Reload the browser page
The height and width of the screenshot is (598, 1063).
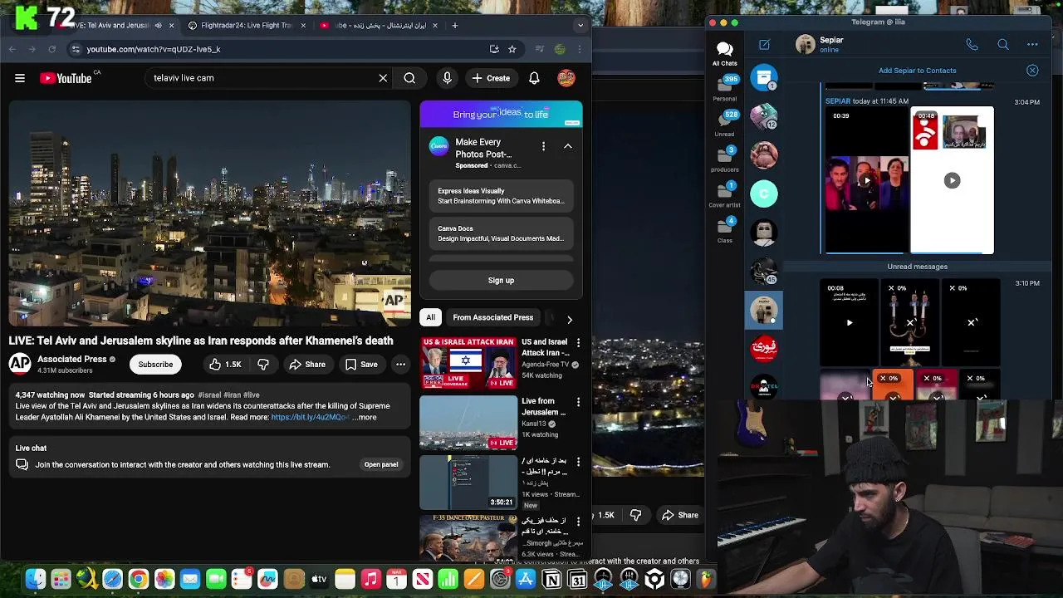click(x=51, y=49)
